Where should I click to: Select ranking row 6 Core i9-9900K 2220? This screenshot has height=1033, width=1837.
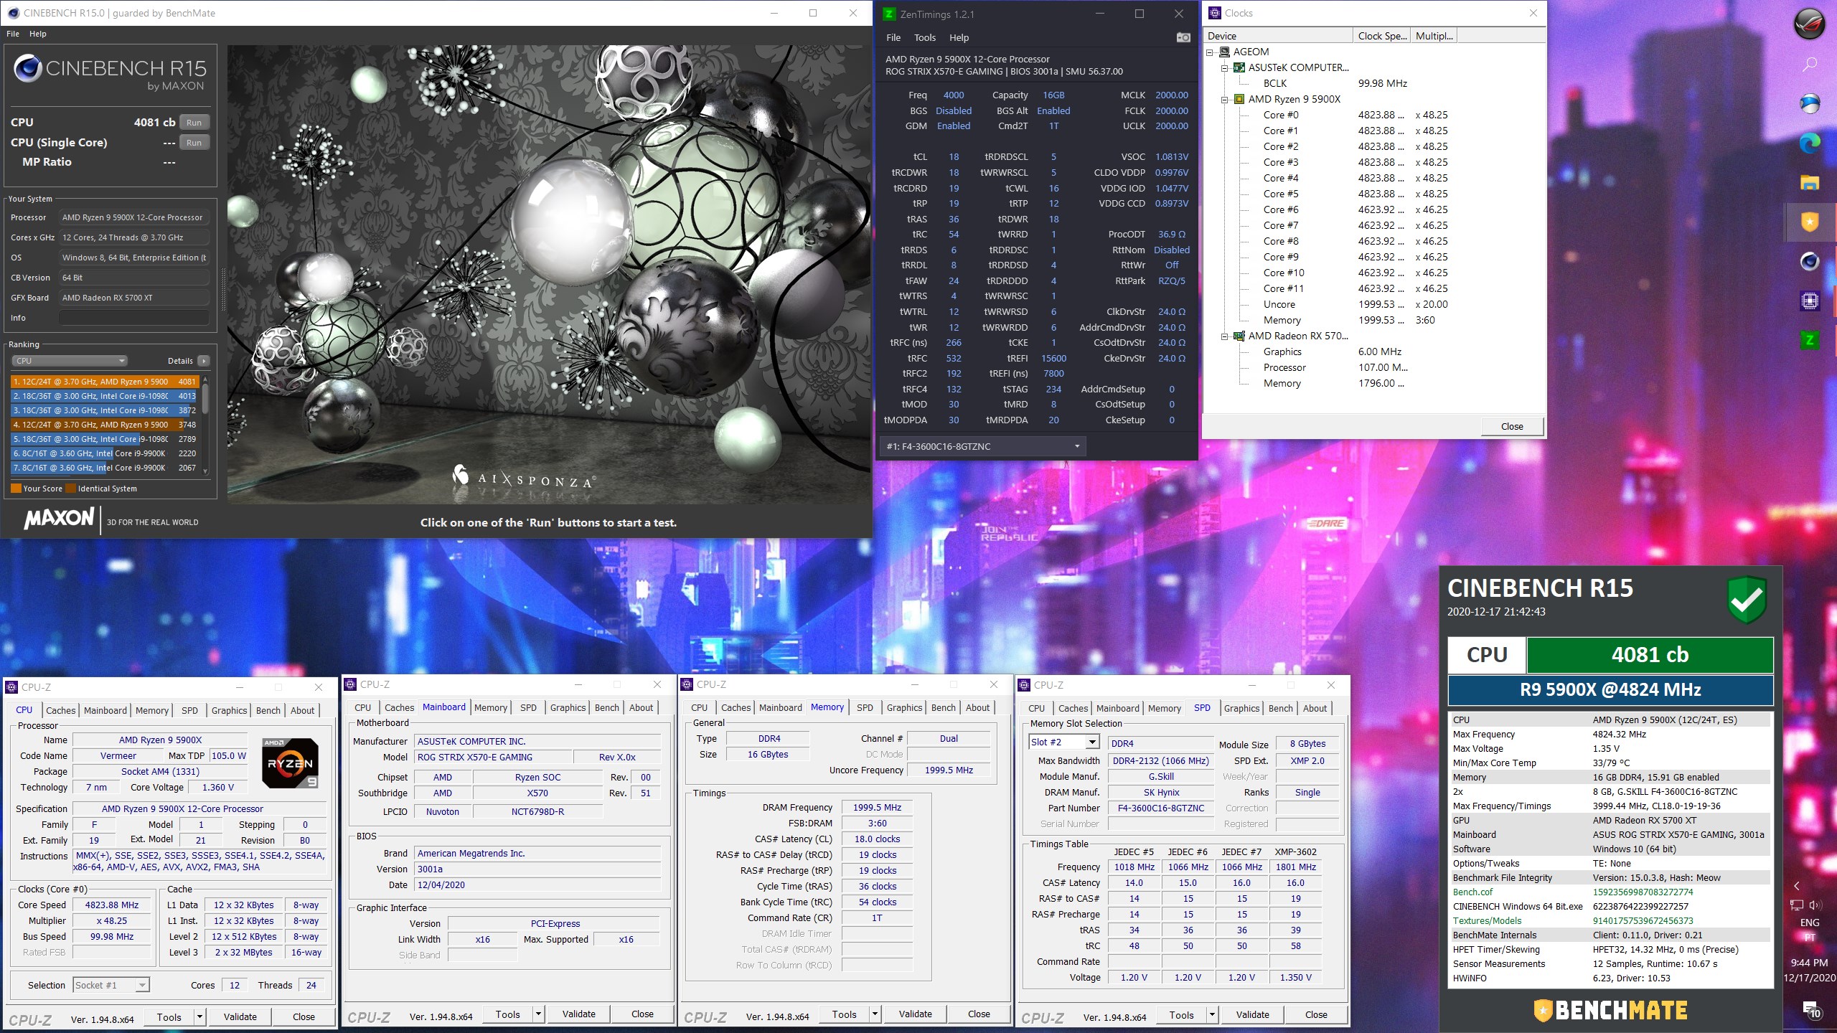click(105, 453)
